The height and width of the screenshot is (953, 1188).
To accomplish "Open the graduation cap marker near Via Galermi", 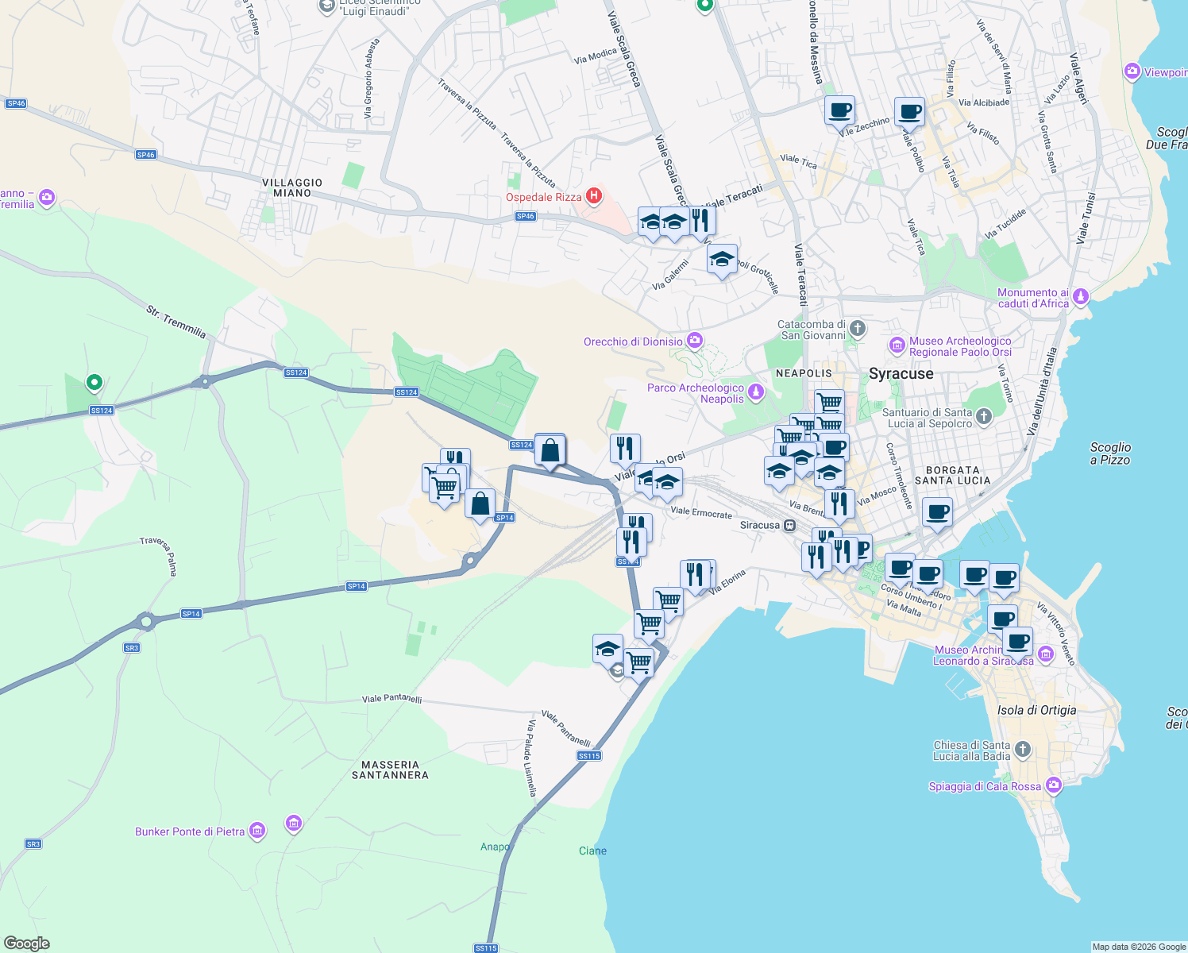I will click(x=722, y=260).
